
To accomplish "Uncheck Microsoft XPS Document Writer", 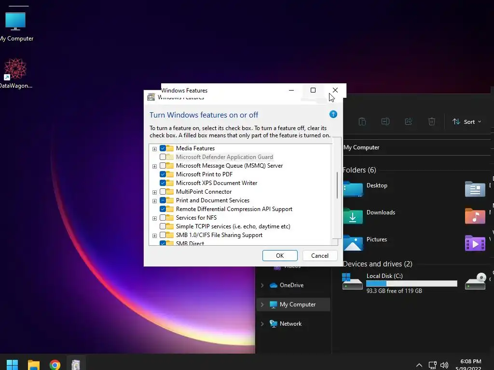I will tap(163, 183).
